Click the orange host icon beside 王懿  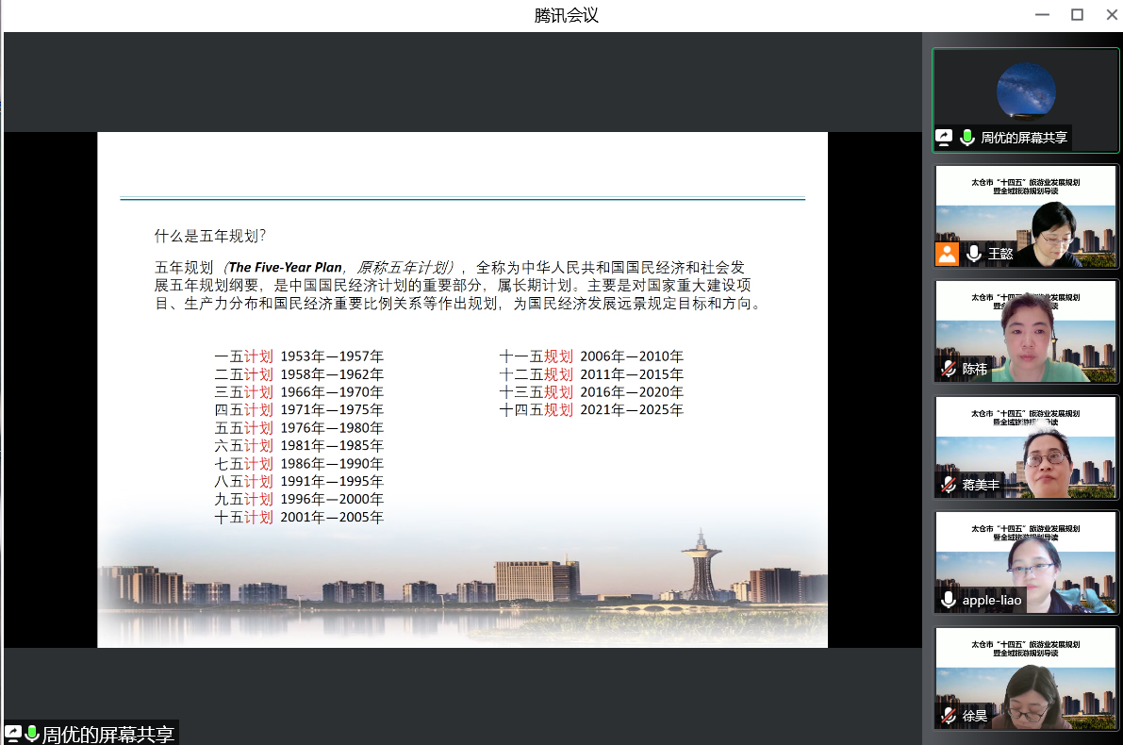click(948, 254)
